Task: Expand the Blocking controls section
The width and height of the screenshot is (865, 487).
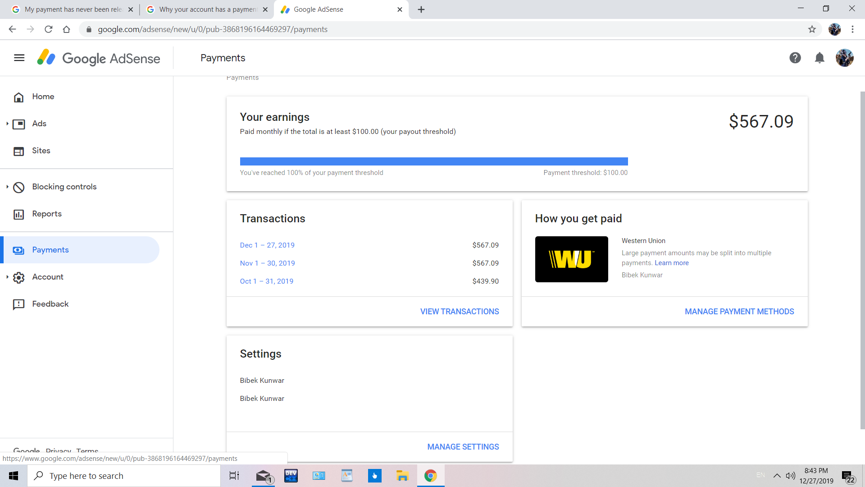Action: point(7,187)
